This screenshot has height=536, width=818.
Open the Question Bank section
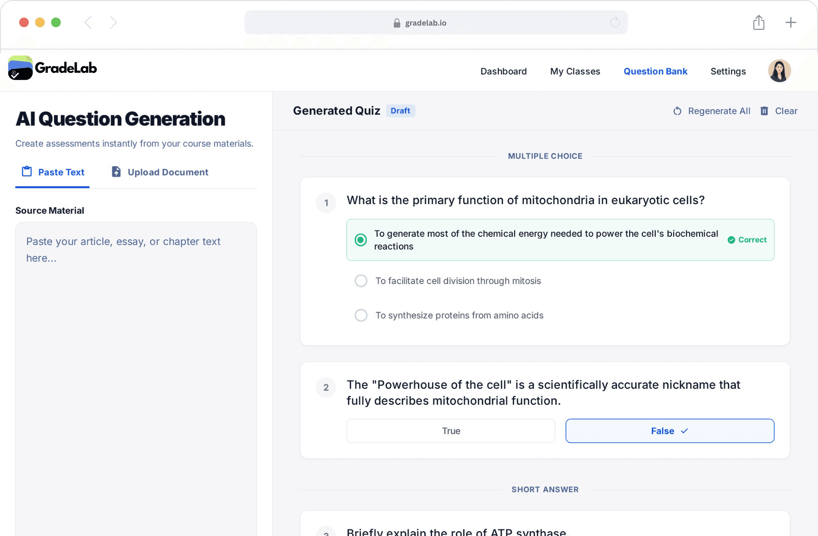click(655, 71)
